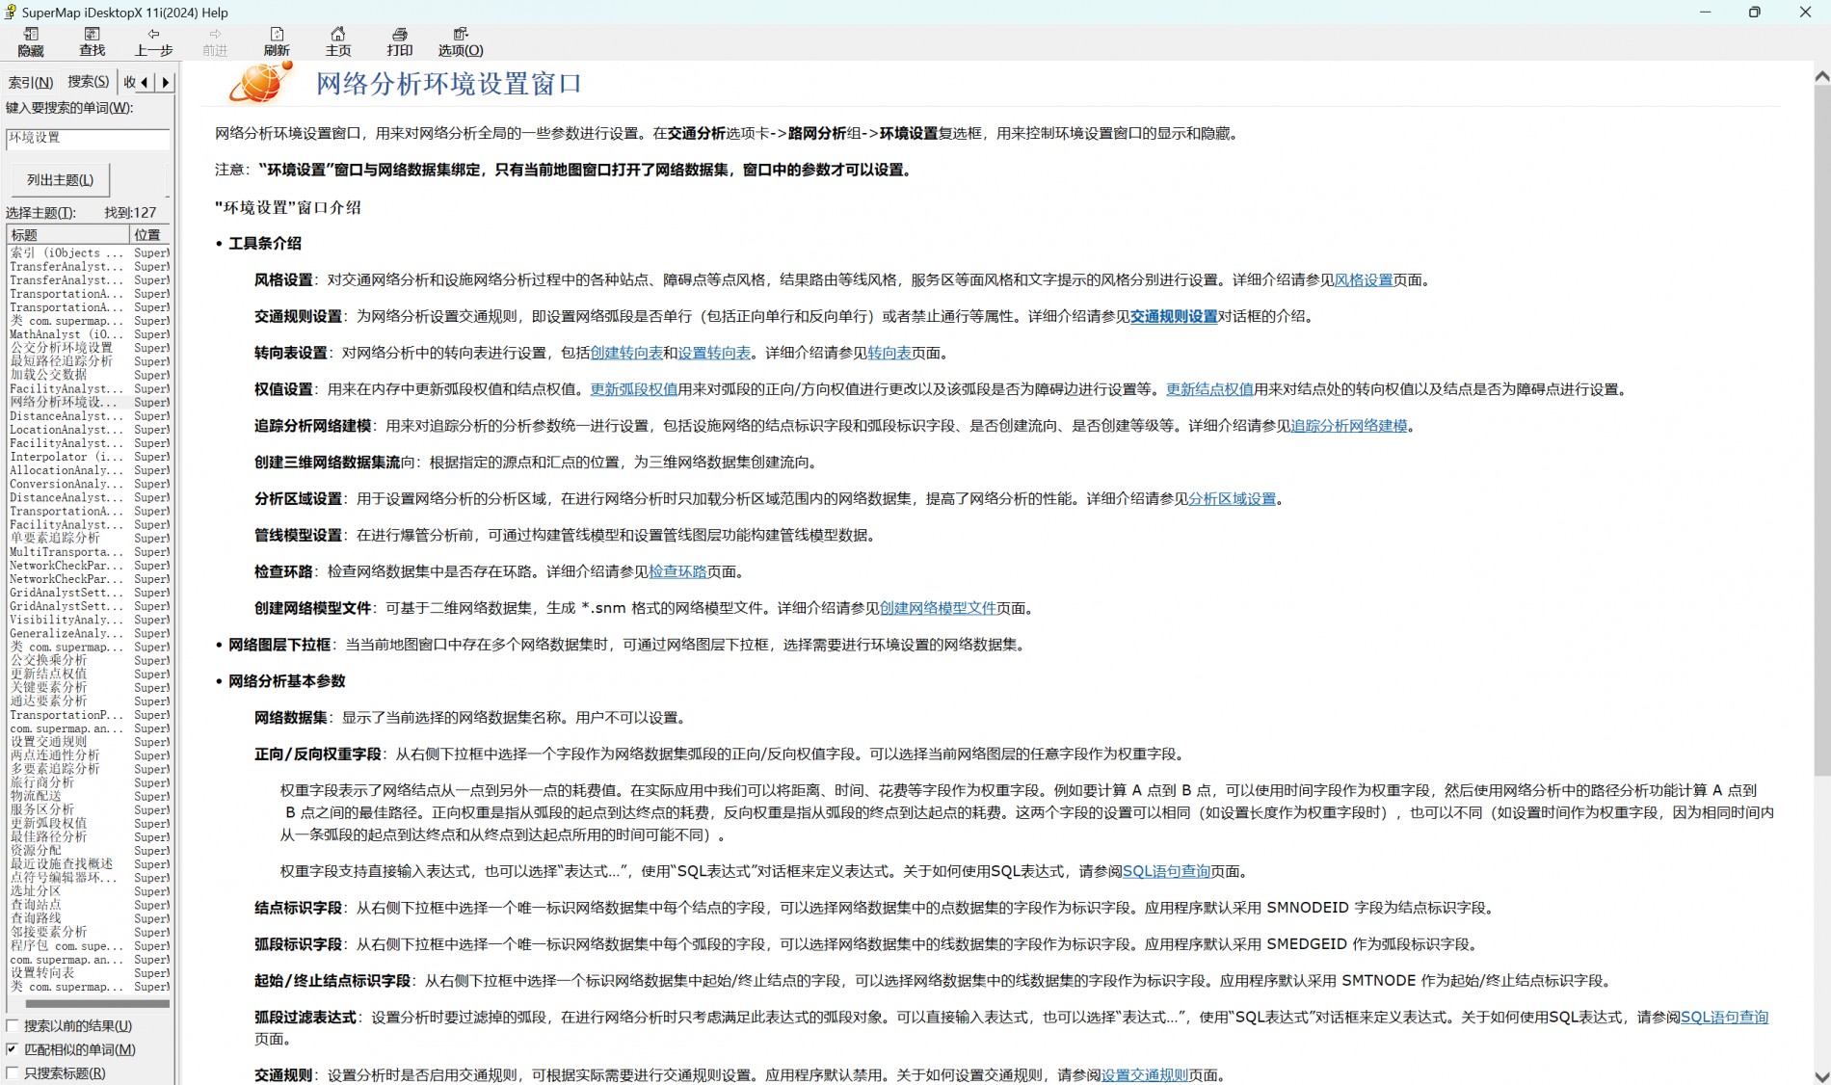
Task: Go back with the 上一步 toolbar icon
Action: coord(153,41)
